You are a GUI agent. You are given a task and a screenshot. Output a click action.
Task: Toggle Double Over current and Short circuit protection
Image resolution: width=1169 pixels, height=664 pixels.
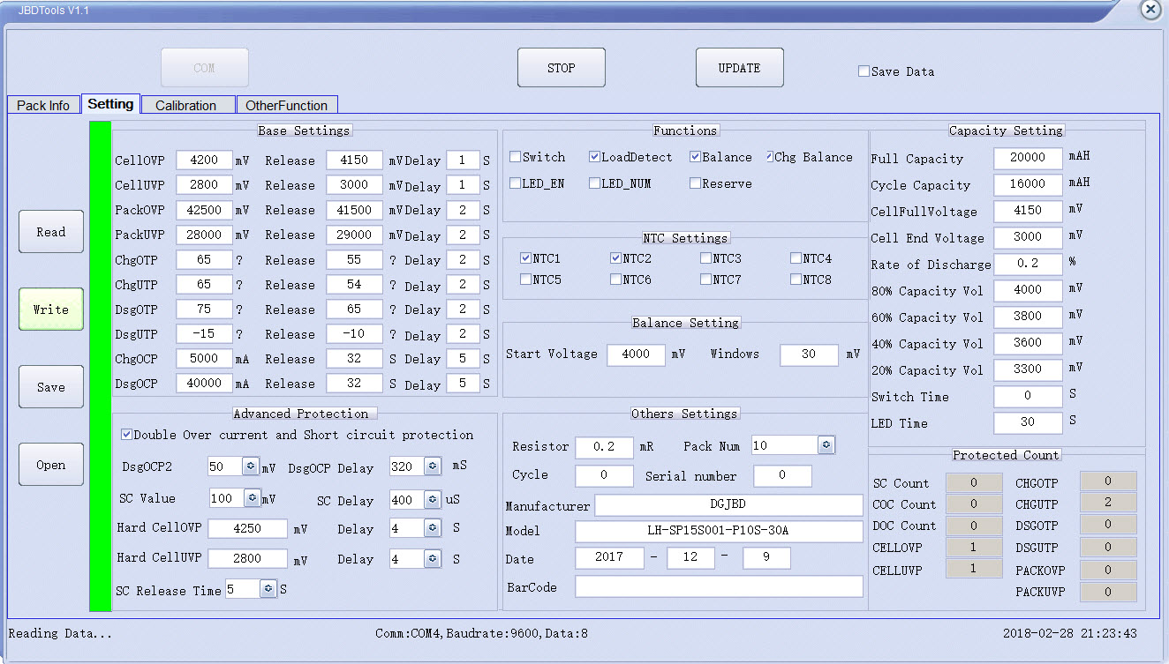click(x=127, y=435)
